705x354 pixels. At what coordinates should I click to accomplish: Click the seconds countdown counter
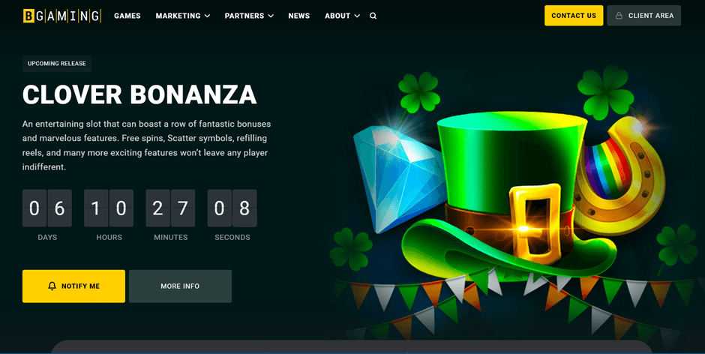coord(232,208)
